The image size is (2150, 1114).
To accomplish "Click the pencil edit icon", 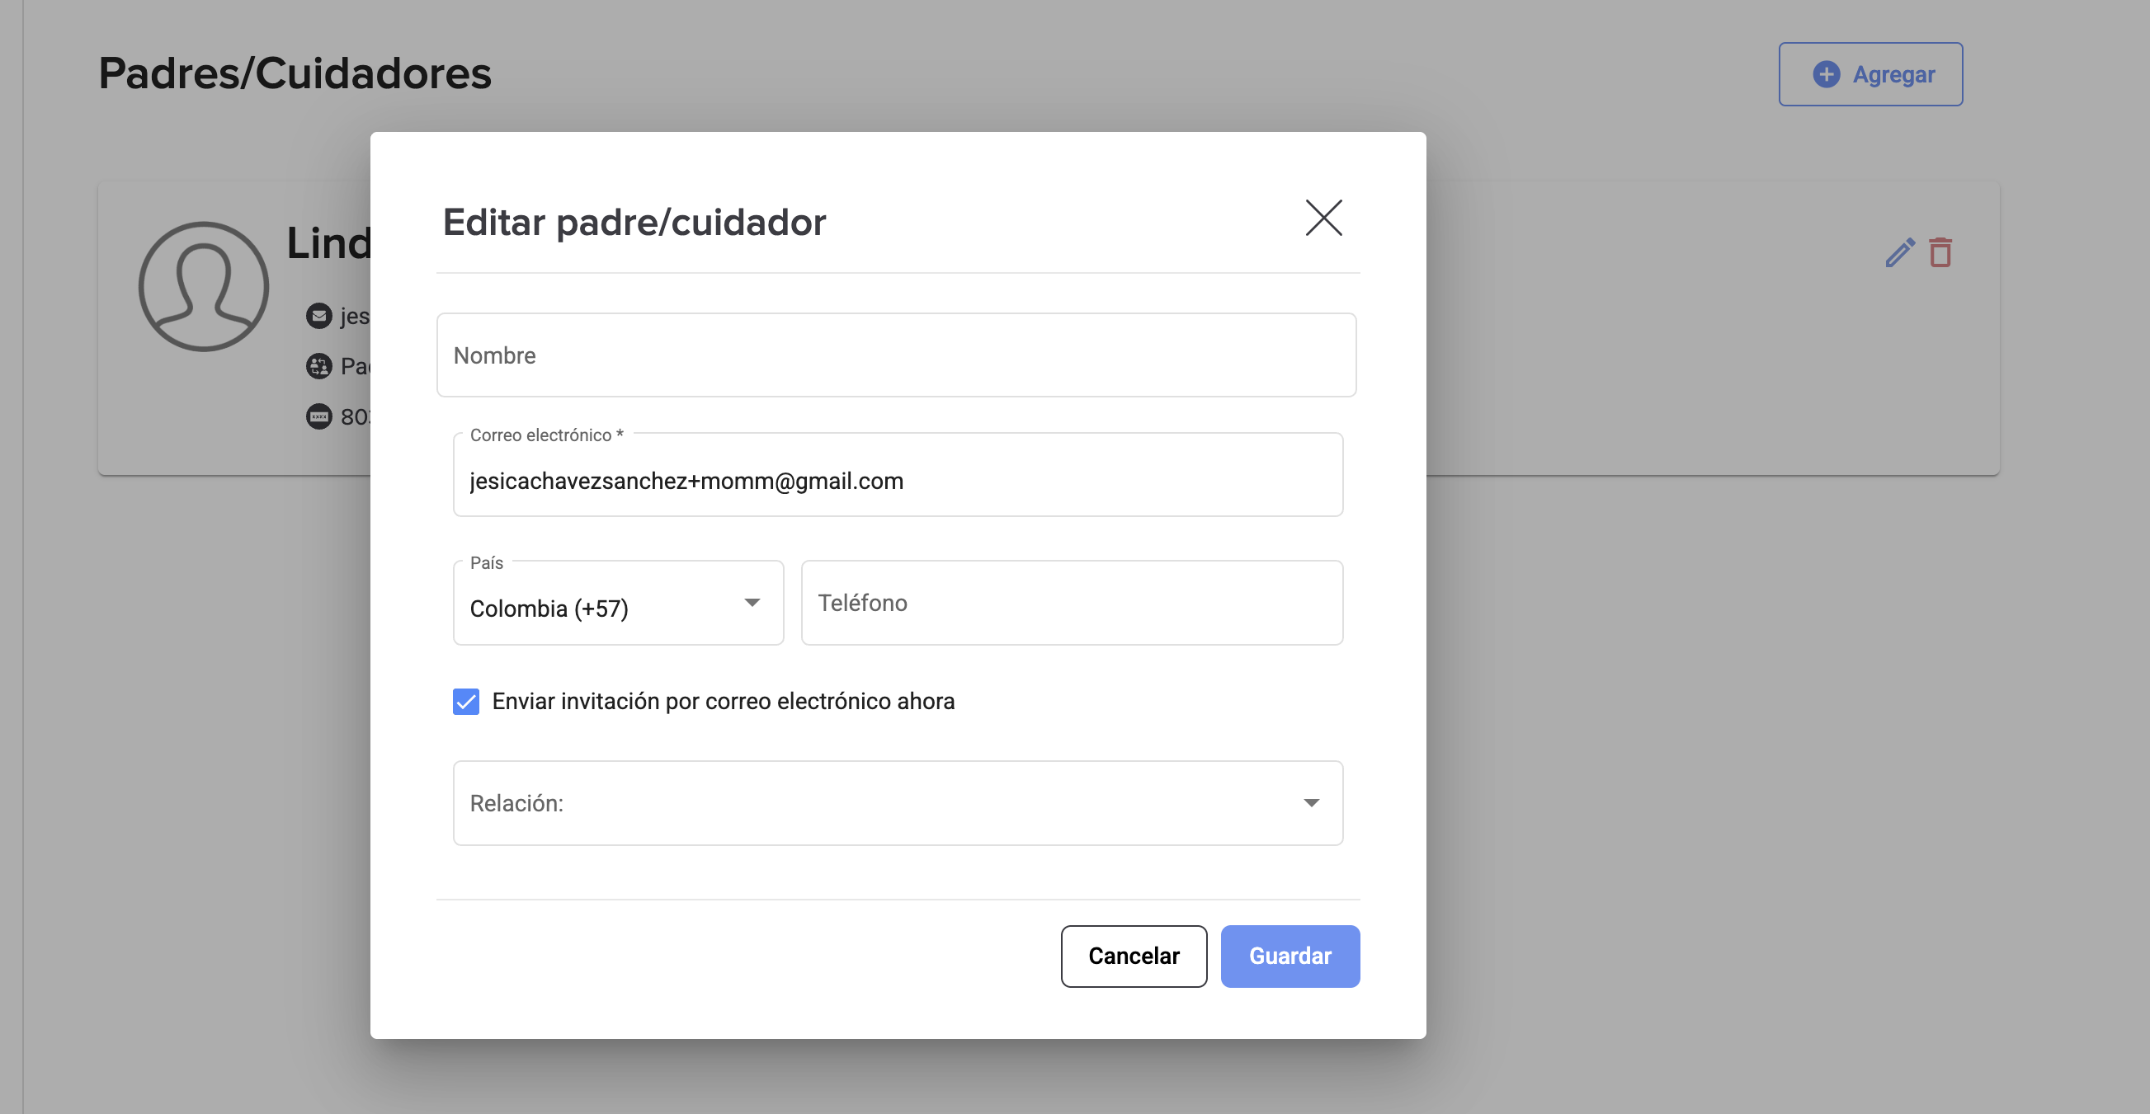I will click(1900, 252).
